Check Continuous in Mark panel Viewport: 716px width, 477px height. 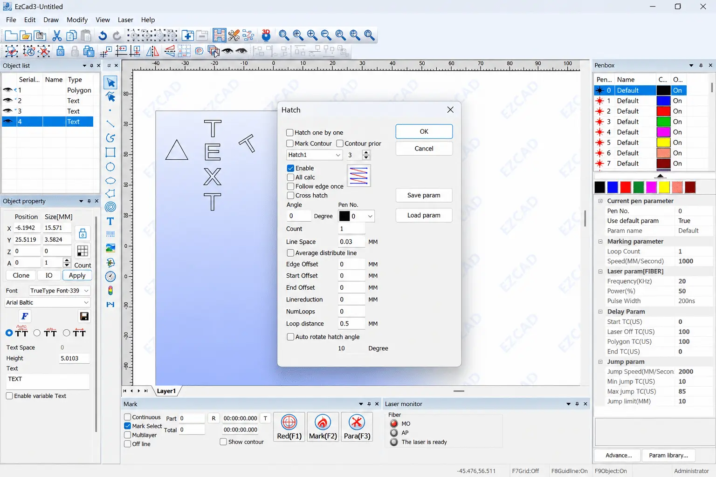click(127, 417)
